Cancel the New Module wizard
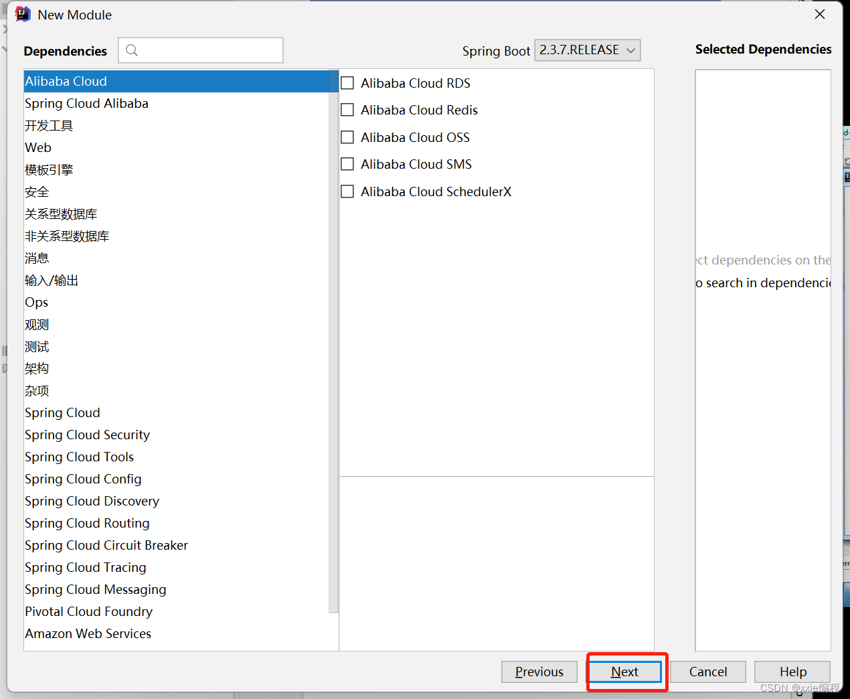The image size is (850, 699). (x=708, y=672)
